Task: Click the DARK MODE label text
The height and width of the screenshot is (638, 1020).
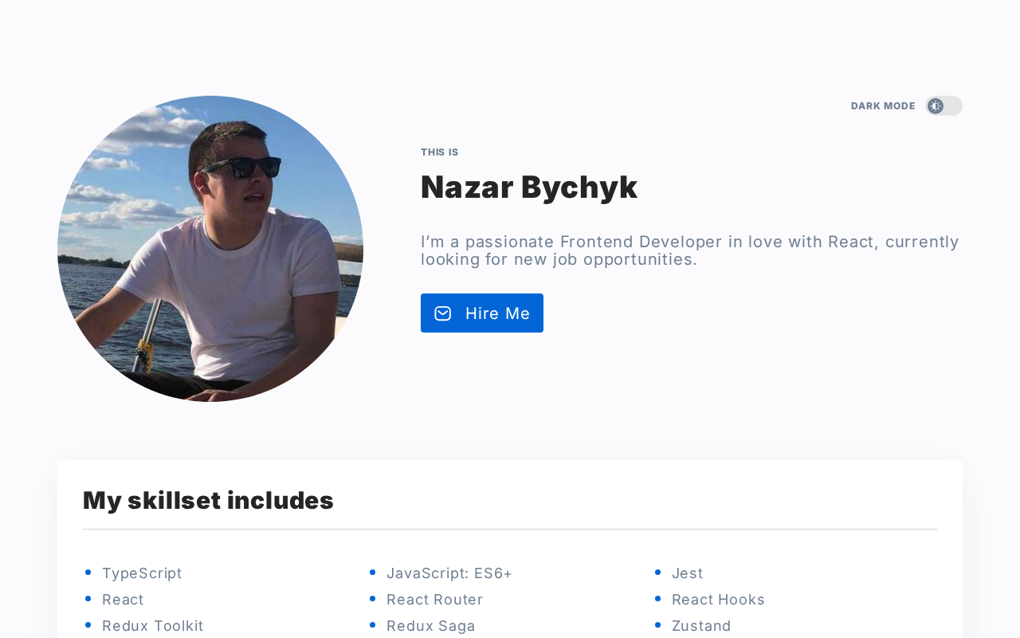Action: [x=883, y=106]
